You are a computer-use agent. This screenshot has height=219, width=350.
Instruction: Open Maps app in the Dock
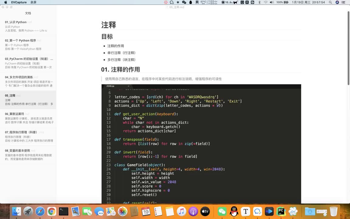click(111, 211)
